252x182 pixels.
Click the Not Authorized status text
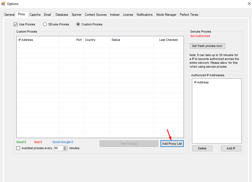coord(200,36)
